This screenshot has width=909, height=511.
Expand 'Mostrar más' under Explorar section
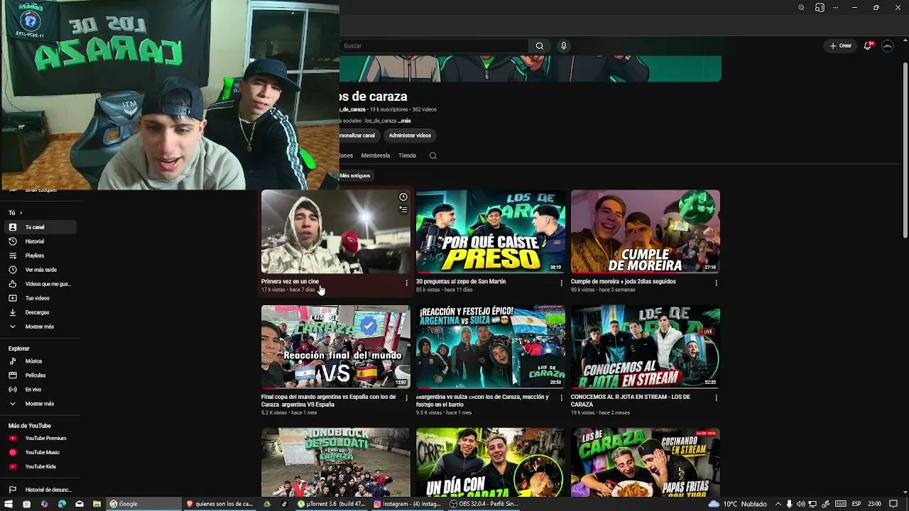coord(39,404)
